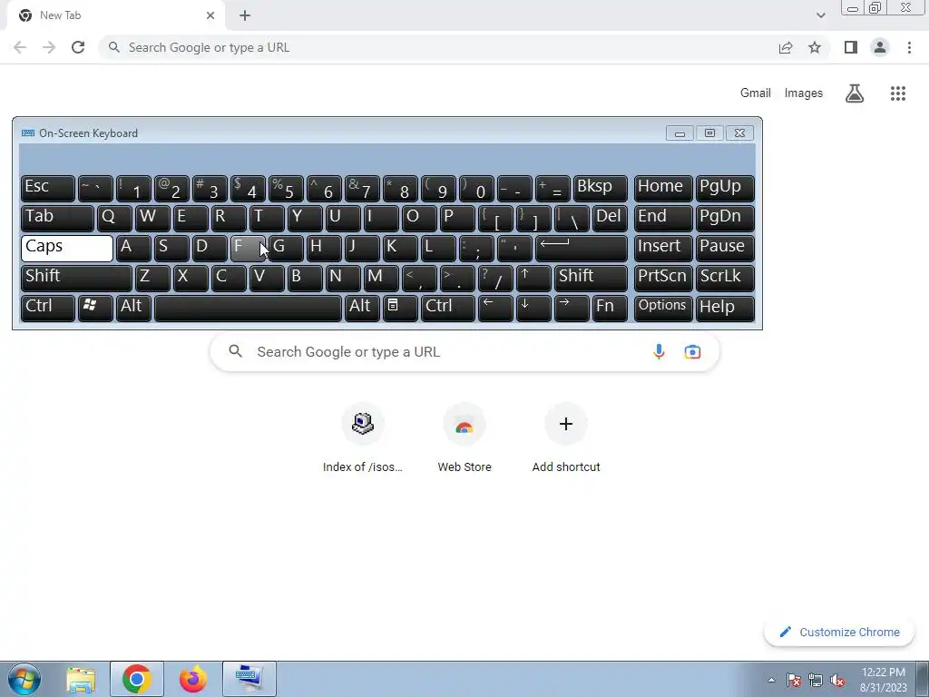Click the Tab key on keyboard

click(57, 218)
